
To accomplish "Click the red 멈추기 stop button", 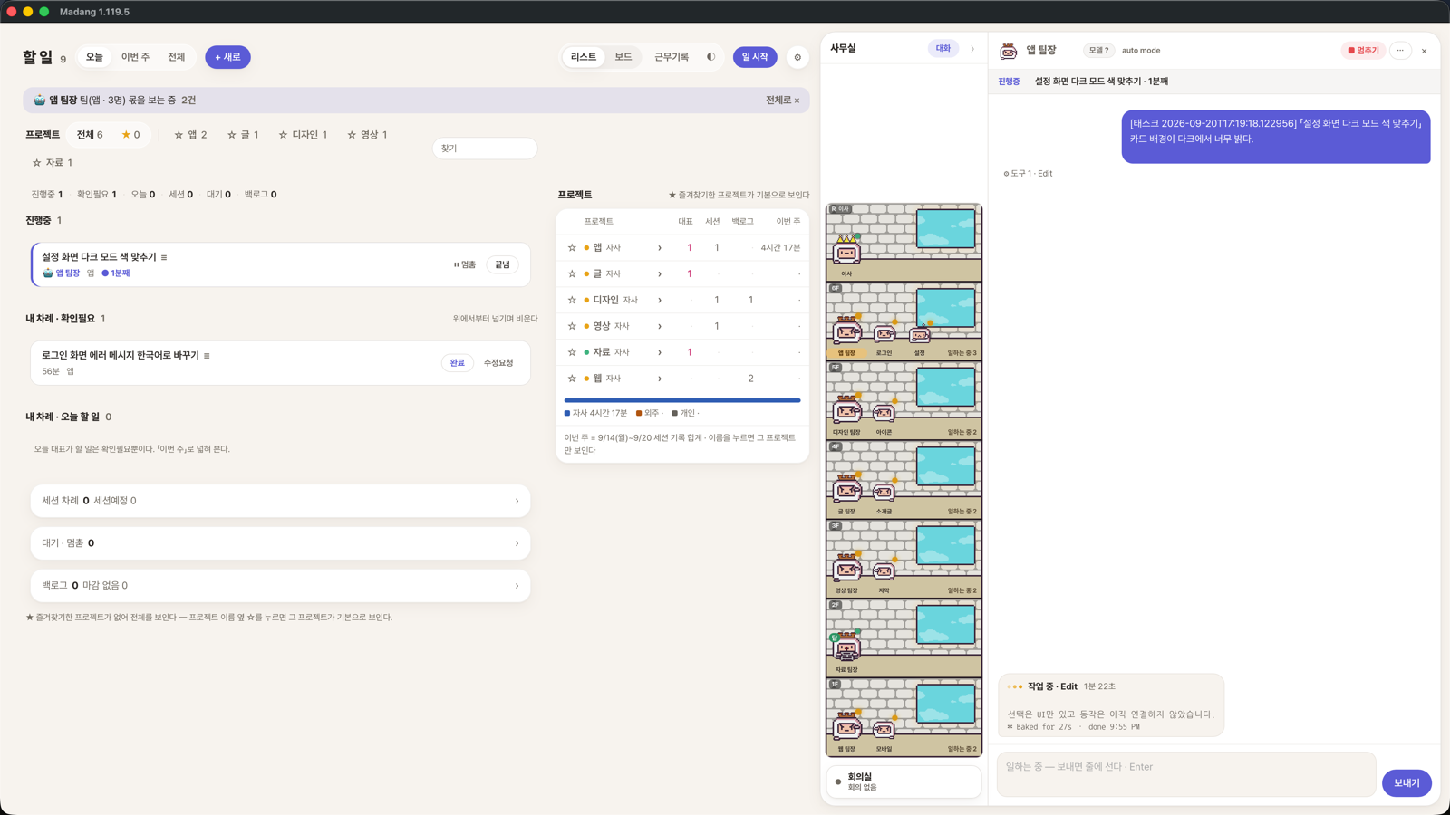I will (x=1363, y=51).
